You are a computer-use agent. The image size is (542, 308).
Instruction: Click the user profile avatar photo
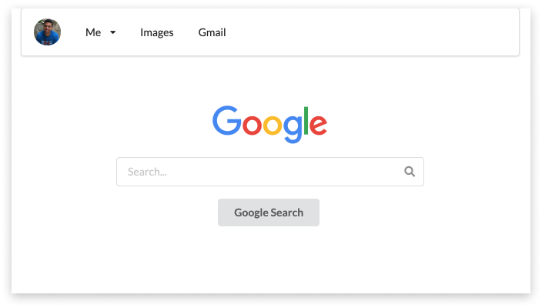click(48, 32)
